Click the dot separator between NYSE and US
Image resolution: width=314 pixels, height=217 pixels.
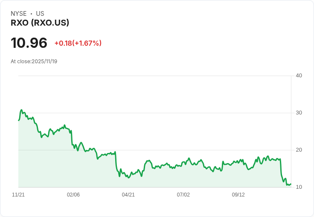(31, 14)
